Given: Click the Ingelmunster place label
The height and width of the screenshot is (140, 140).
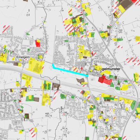Looking at the screenshot, I should [x=110, y=69].
